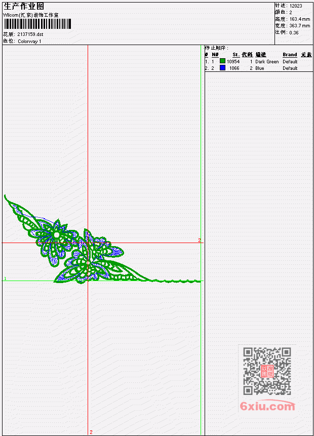Click the '元素' column header
The image size is (314, 436).
click(x=306, y=55)
